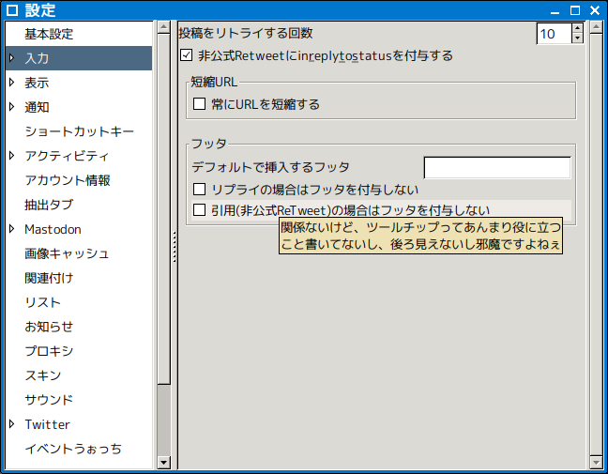Expand the Mastodon settings node
This screenshot has height=474, width=608.
click(x=11, y=229)
